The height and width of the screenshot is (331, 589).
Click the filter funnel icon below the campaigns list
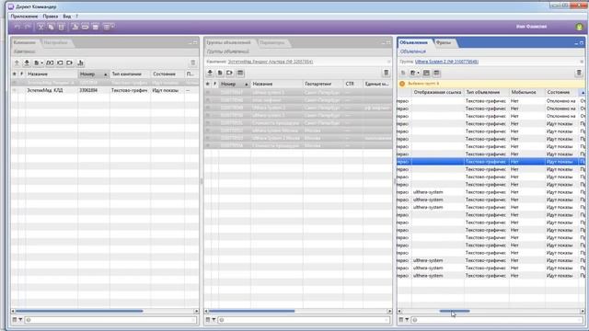tap(20, 320)
